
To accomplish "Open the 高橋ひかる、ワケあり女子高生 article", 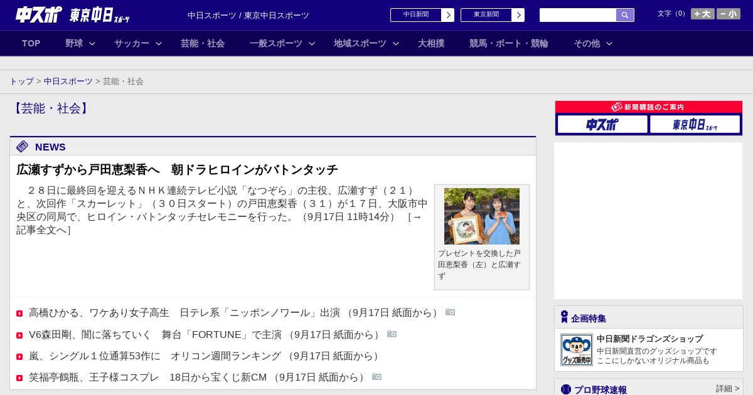I will (x=235, y=313).
